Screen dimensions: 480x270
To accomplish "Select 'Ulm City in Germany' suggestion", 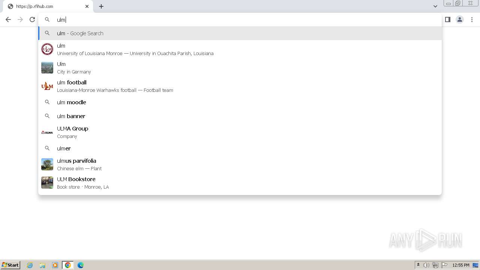I will click(x=240, y=67).
